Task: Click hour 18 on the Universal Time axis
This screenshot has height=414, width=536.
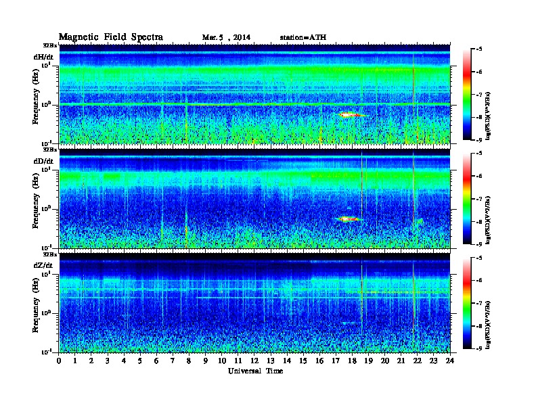Action: coord(352,361)
